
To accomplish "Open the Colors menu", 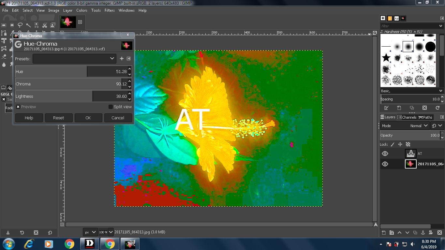I will pos(82,10).
